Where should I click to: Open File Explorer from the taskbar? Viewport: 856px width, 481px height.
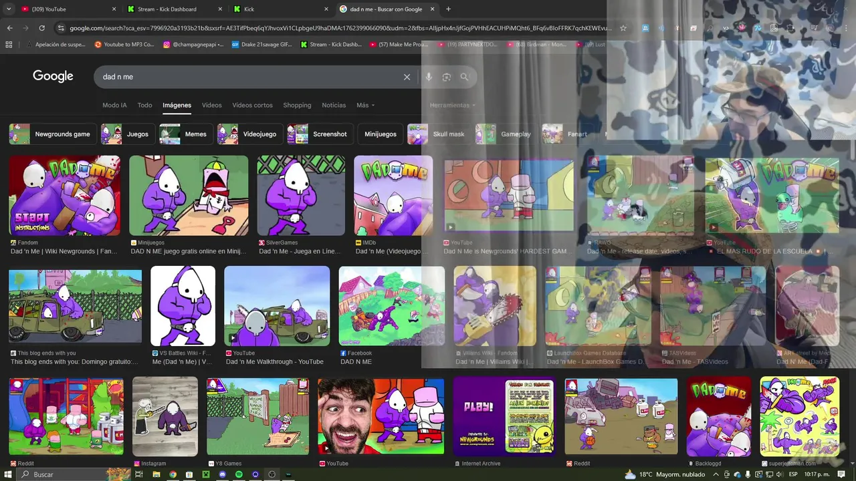click(156, 474)
